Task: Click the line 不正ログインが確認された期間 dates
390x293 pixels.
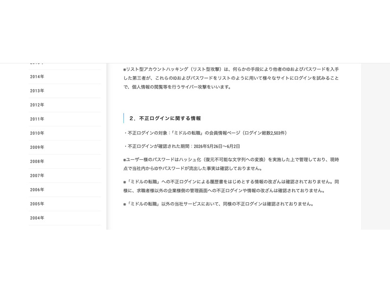Action: click(182, 146)
